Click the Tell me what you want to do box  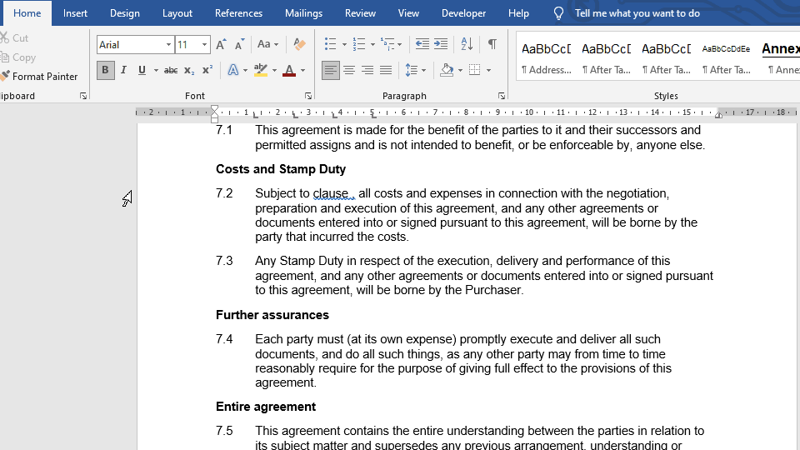point(637,13)
